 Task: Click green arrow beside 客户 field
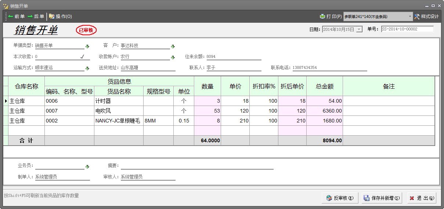173,46
